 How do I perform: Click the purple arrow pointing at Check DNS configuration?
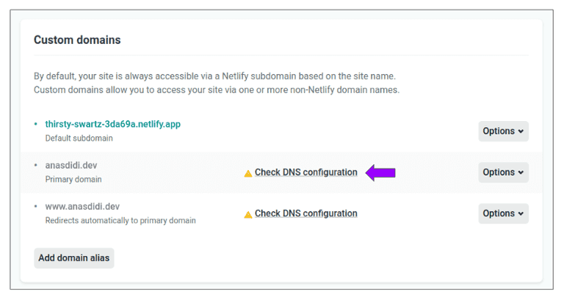(381, 173)
